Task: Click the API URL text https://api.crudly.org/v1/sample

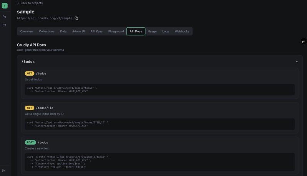Action: pyautogui.click(x=45, y=18)
